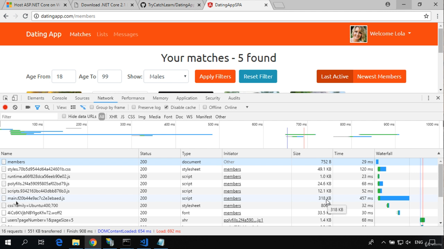
Task: Click Lola's profile photo thumbnail
Action: [358, 34]
